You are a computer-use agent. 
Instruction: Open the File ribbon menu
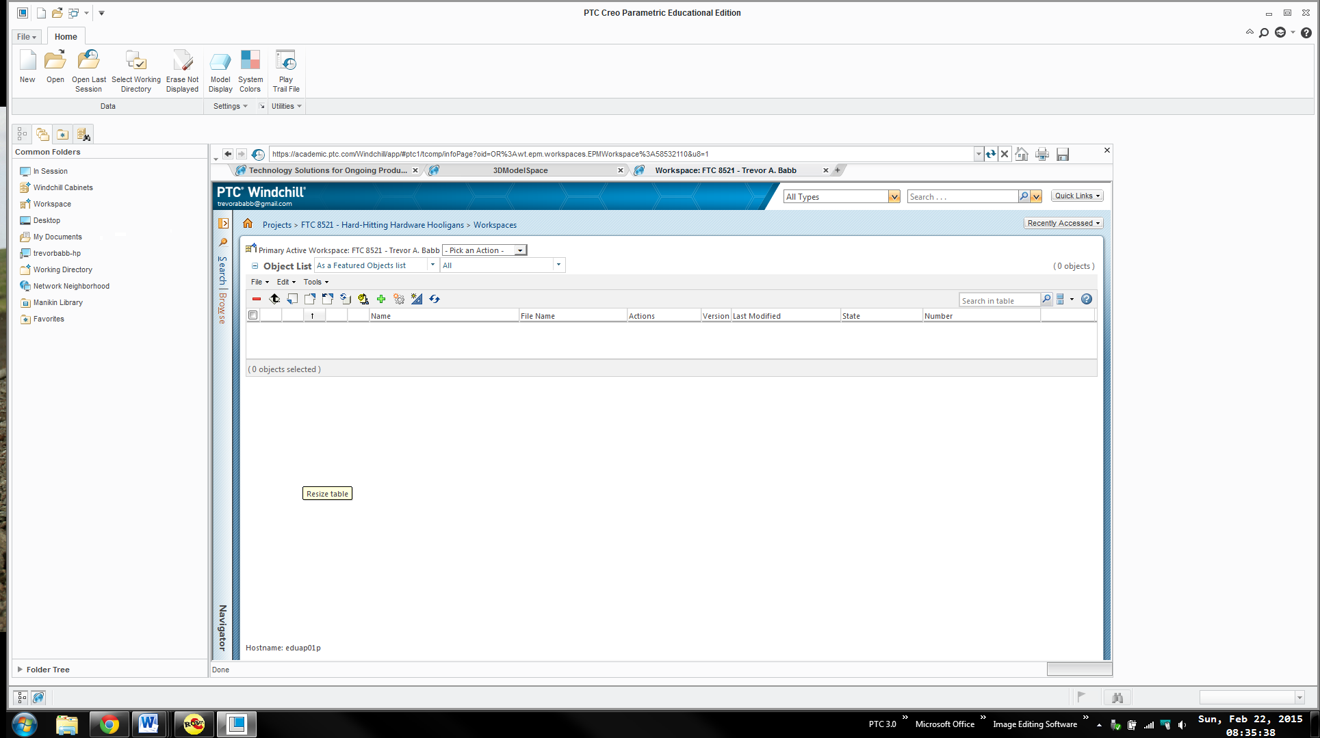tap(27, 37)
